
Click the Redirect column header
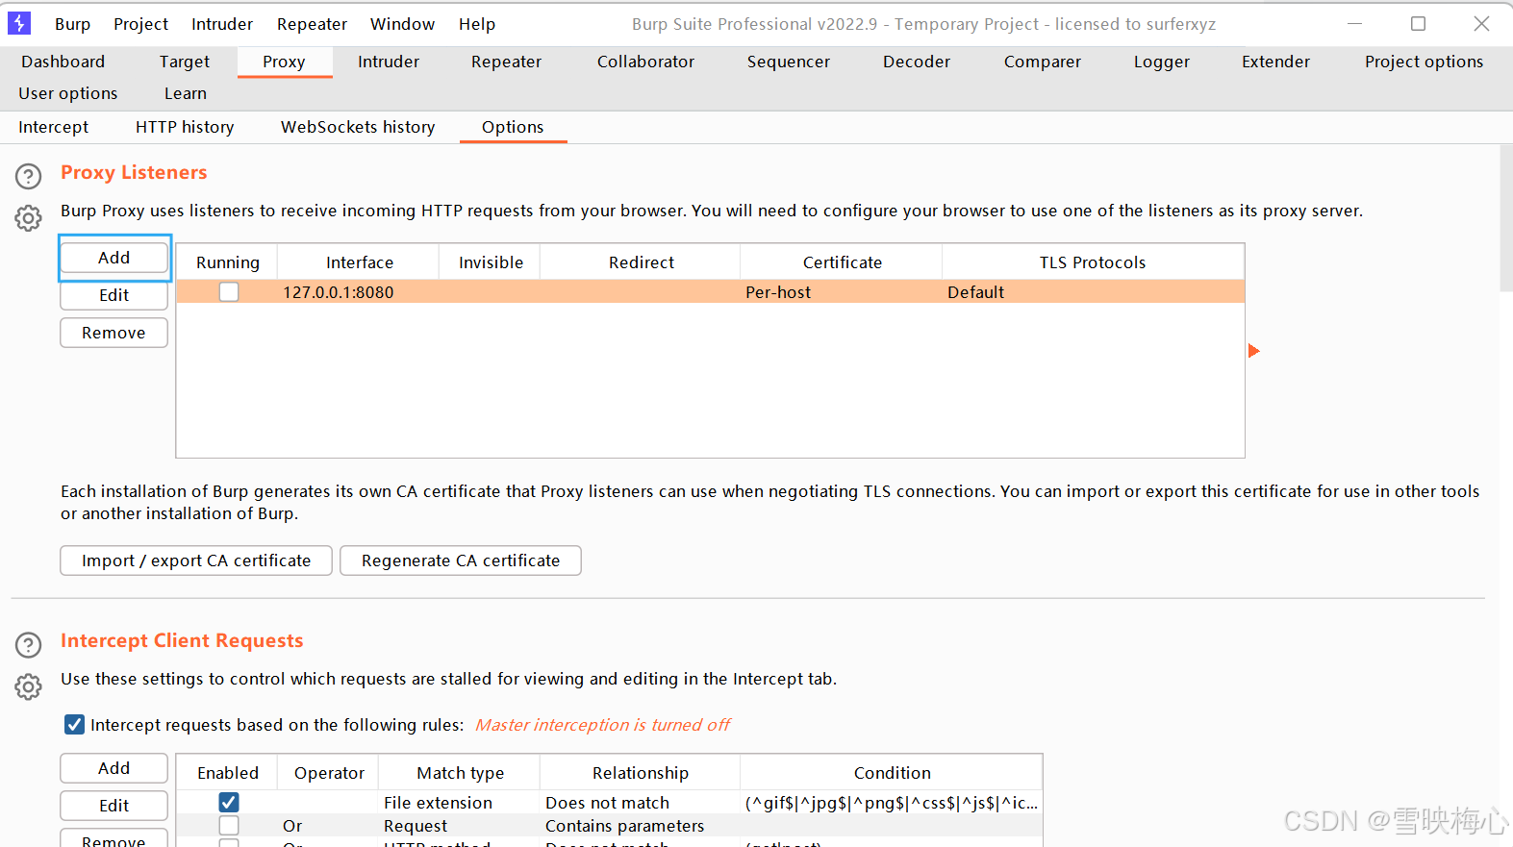(641, 262)
